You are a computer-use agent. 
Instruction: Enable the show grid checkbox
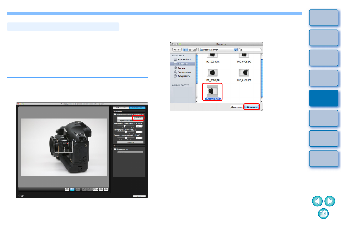tap(115, 149)
